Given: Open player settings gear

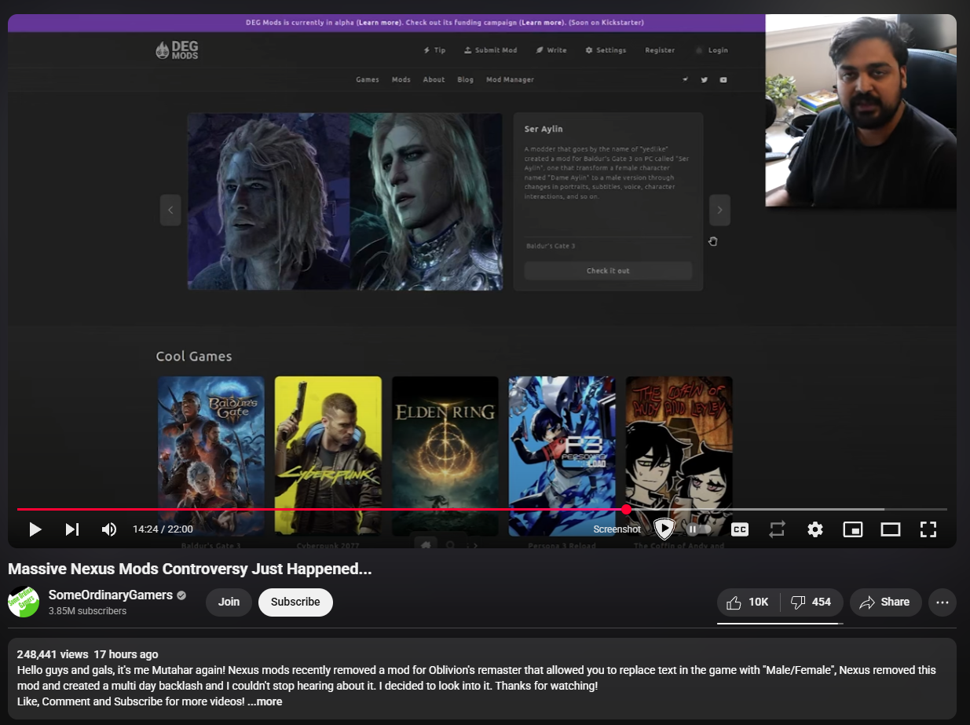Looking at the screenshot, I should tap(815, 529).
